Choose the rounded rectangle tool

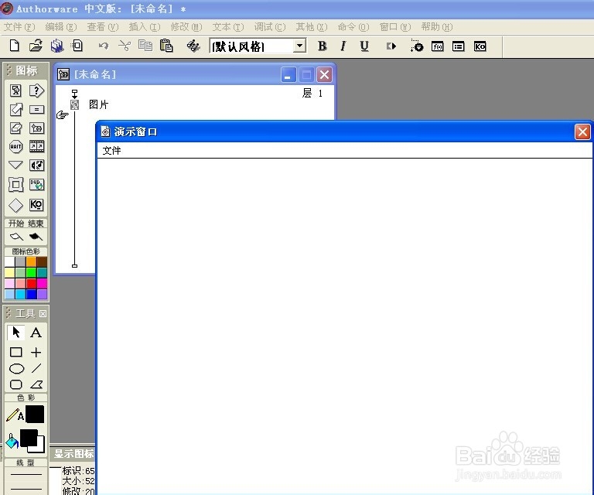[x=16, y=384]
